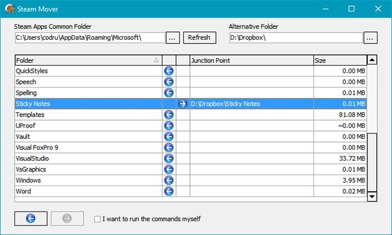The height and width of the screenshot is (235, 392).
Task: Click the Size column header
Action: [x=340, y=60]
